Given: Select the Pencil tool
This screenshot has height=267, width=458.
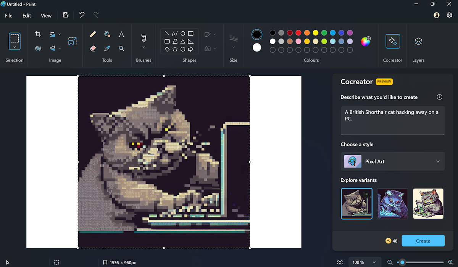Looking at the screenshot, I should [x=93, y=34].
